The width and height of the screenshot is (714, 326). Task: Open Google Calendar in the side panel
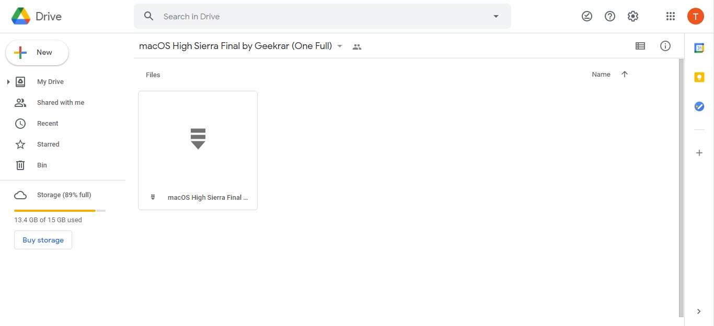click(699, 48)
